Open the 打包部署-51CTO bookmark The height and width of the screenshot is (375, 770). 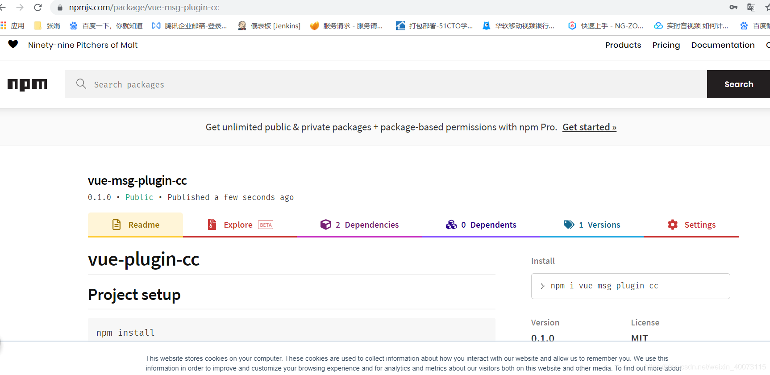[x=434, y=25]
